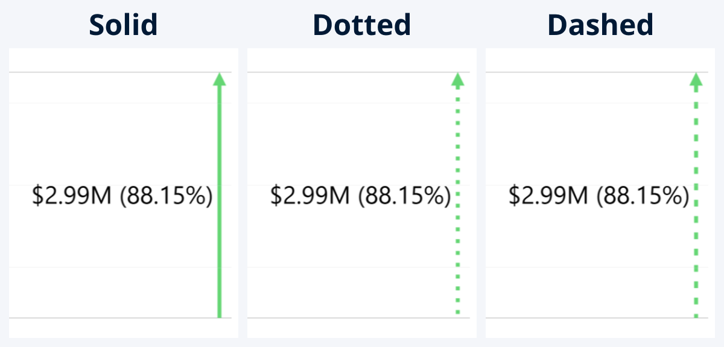
Task: Click the (88.15%) percentage in the Solid panel
Action: pyautogui.click(x=166, y=196)
